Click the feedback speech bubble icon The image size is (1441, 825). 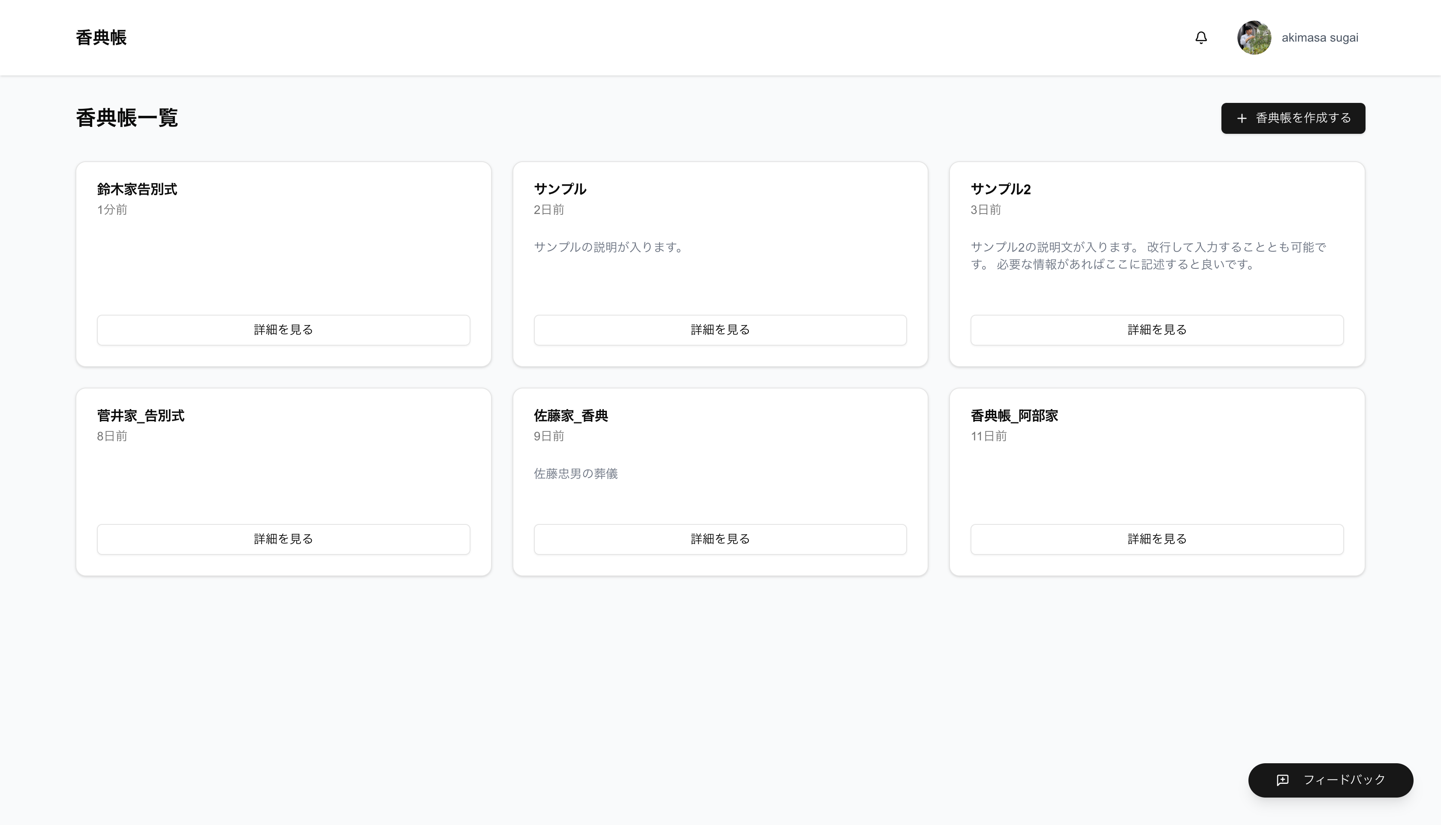pyautogui.click(x=1282, y=780)
